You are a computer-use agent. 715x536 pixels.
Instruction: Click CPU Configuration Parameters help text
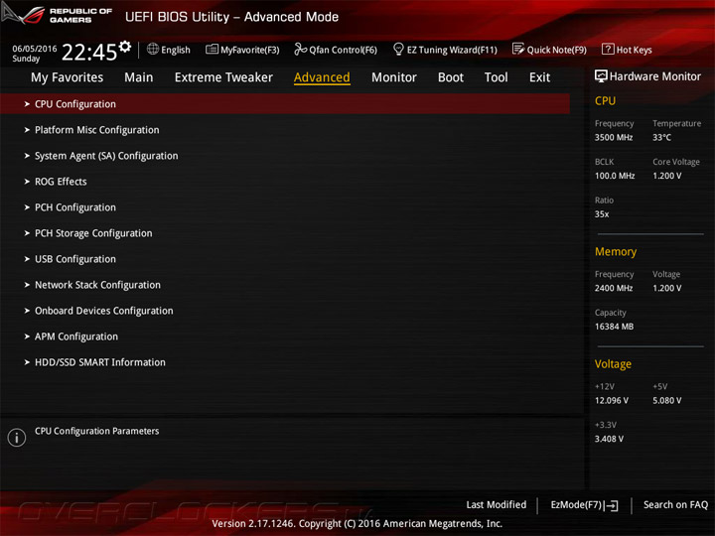coord(96,431)
